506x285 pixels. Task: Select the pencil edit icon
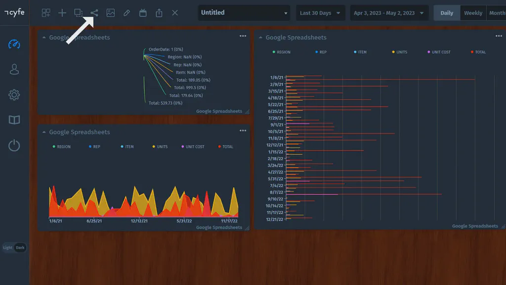pyautogui.click(x=126, y=12)
